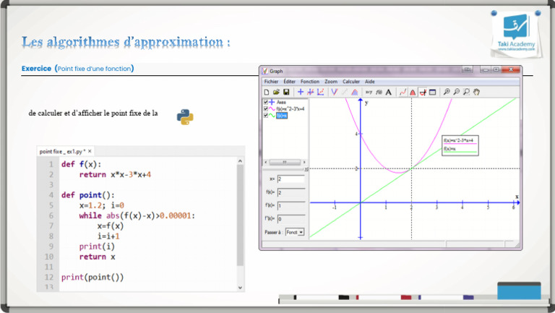555x313 pixels.
Task: Click the New document icon in Graph toolbar
Action: pos(267,92)
